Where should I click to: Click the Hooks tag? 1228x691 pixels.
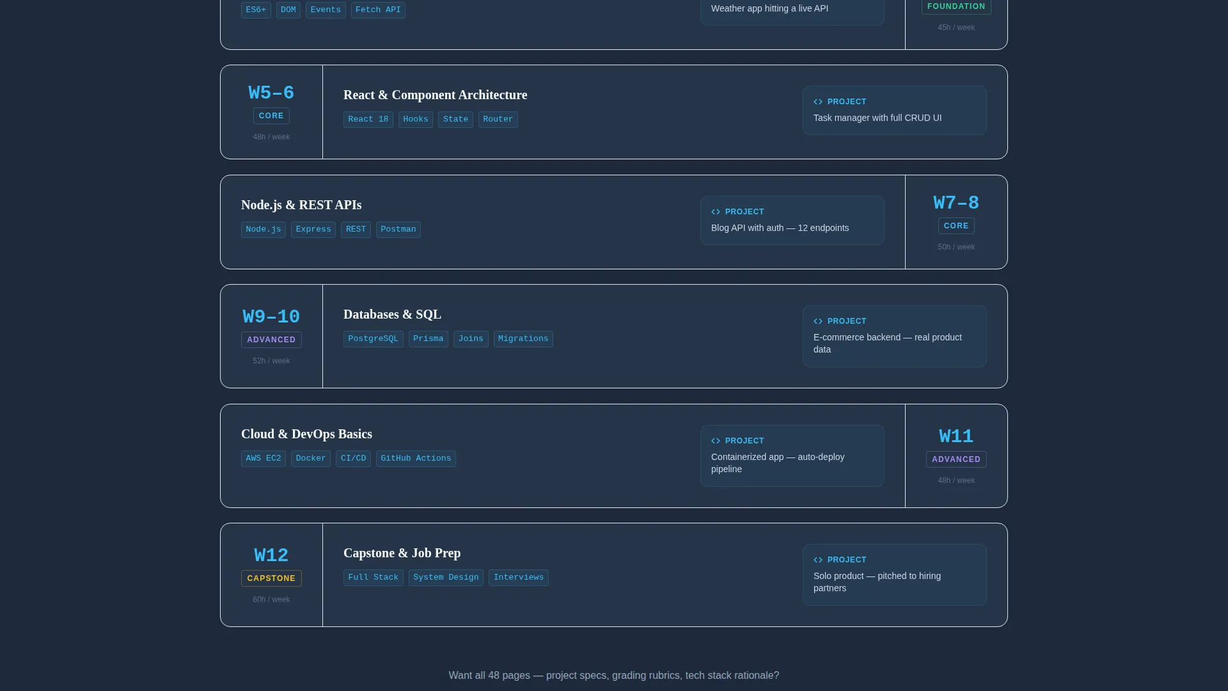[x=416, y=120]
